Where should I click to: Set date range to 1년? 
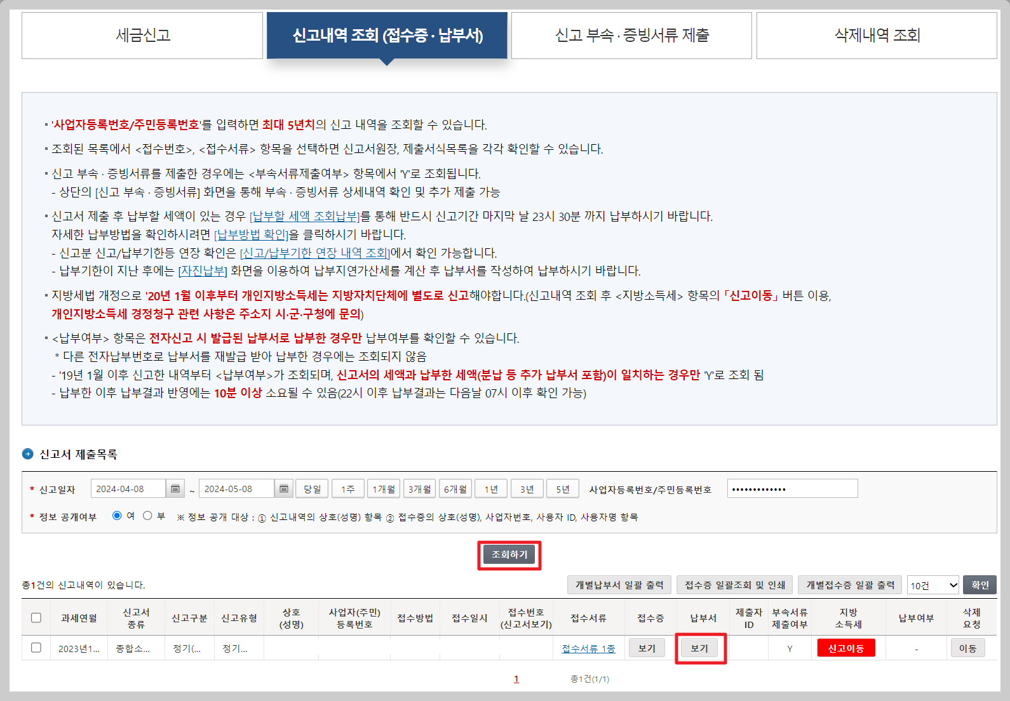pos(491,489)
